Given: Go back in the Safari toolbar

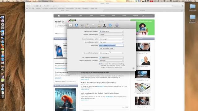Looking at the screenshot, I should [x=31, y=6].
